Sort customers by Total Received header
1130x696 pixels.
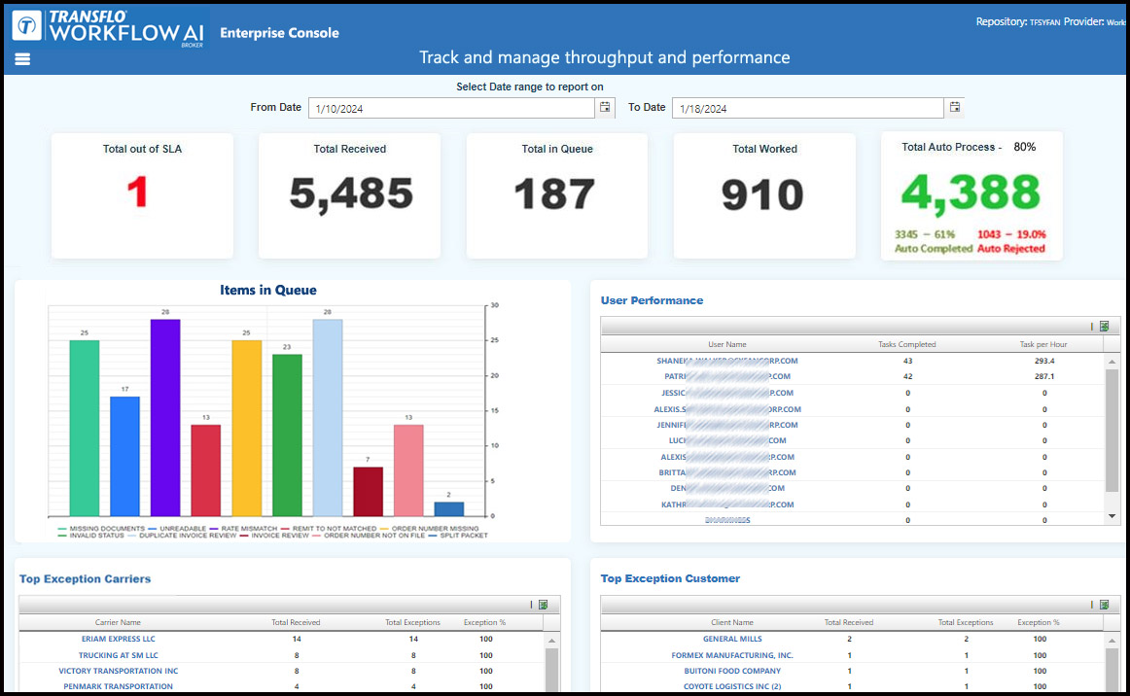coord(849,622)
